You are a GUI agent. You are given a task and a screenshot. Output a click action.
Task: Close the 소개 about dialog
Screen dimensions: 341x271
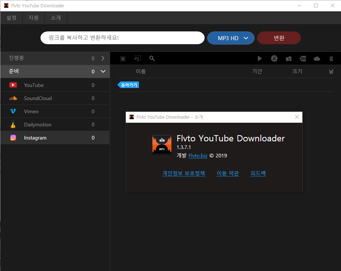pyautogui.click(x=297, y=117)
